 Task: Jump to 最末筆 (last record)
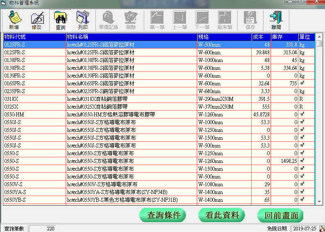point(225,20)
